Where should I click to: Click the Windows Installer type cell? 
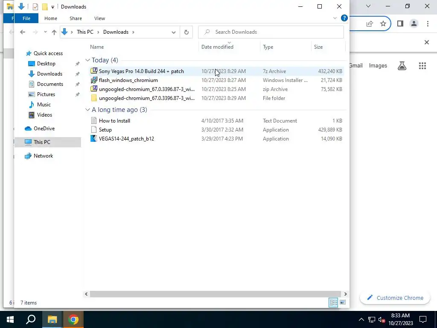tap(285, 80)
